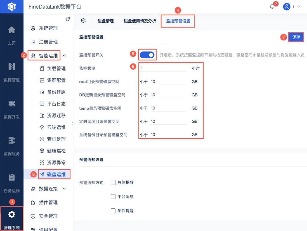Click the 安全管理 shield icon
This screenshot has width=307, height=231.
[33, 216]
